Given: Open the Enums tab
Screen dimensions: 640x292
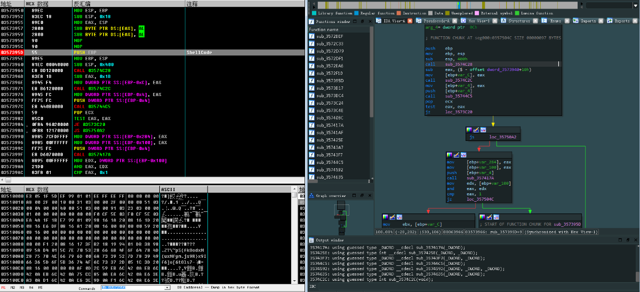Looking at the screenshot, I should (555, 21).
